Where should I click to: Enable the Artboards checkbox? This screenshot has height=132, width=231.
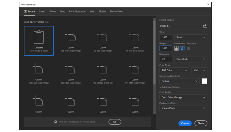pyautogui.click(x=188, y=48)
